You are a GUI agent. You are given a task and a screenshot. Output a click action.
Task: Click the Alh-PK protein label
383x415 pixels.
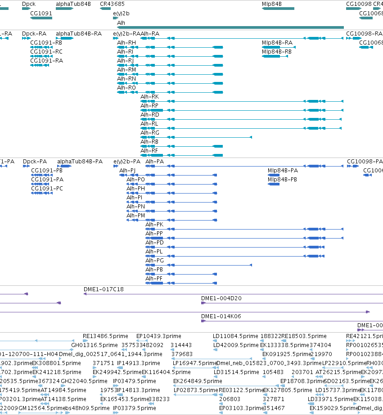pyautogui.click(x=154, y=225)
